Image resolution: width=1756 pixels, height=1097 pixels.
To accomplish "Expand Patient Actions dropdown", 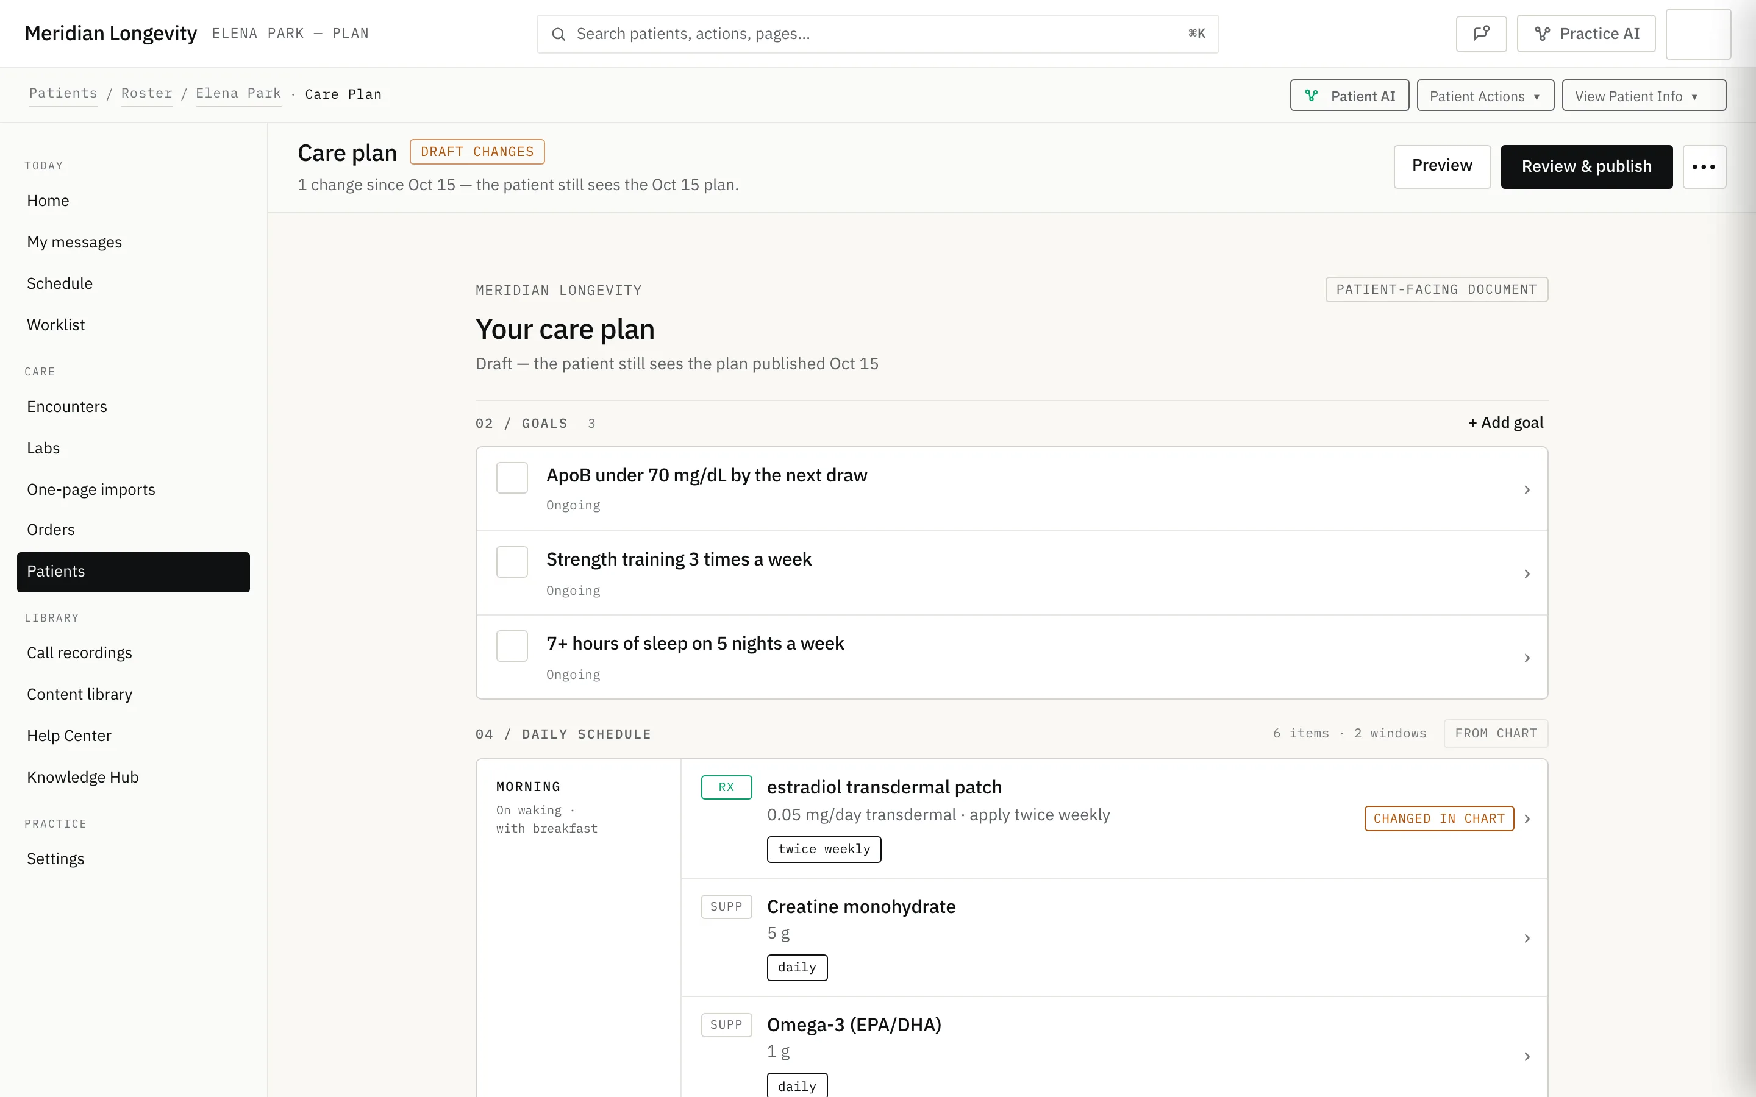I will [x=1485, y=96].
